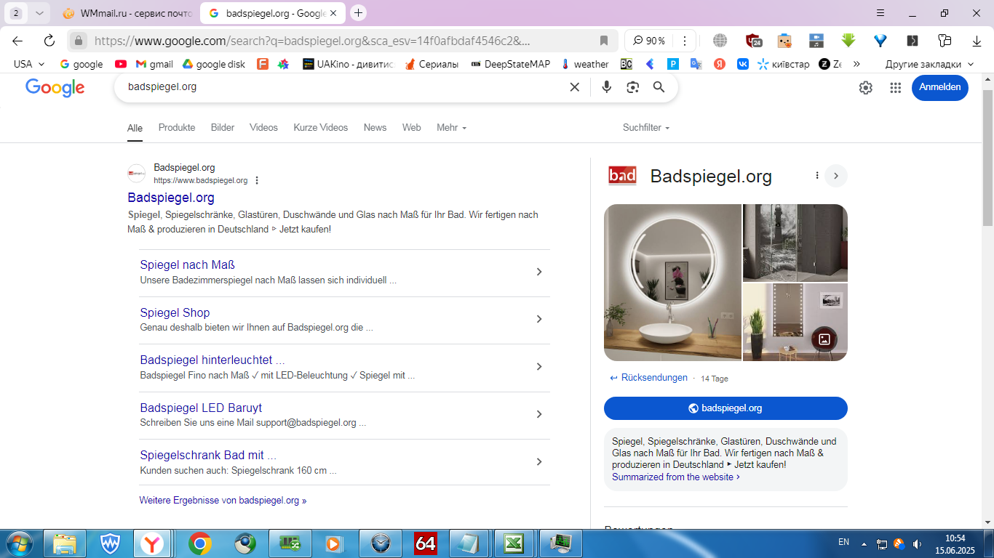The width and height of the screenshot is (994, 558).
Task: Open Yandex Browser taskbar icon
Action: click(153, 543)
